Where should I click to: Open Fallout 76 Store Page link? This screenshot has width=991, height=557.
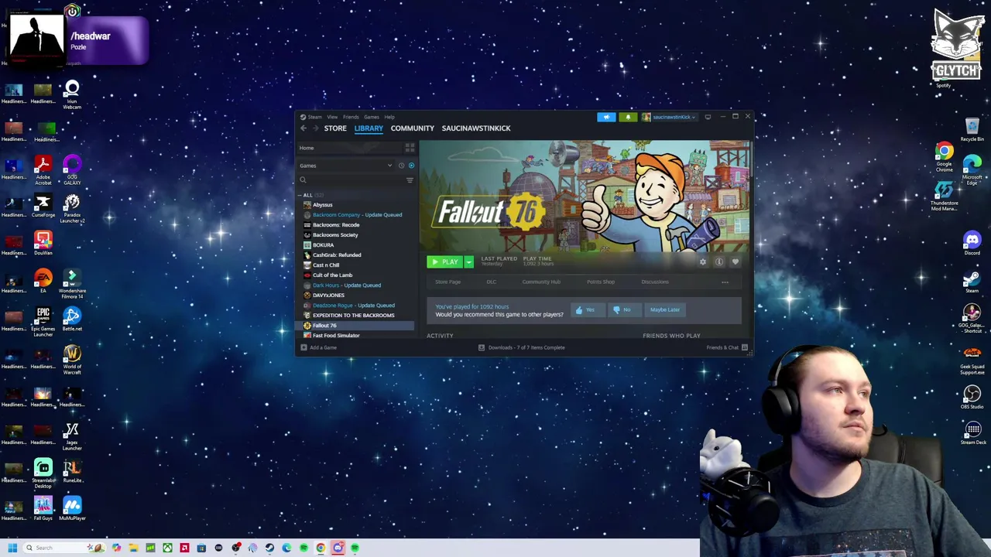coord(447,282)
